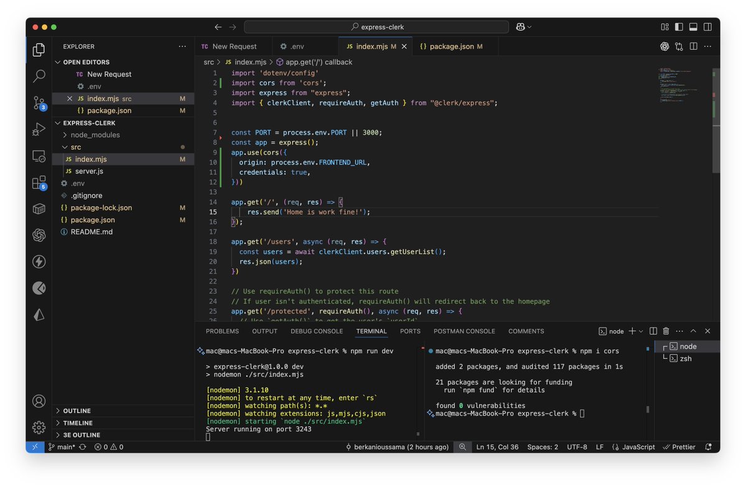Viewport: 746px width, 487px height.
Task: Click the Customize Layout icon
Action: tap(665, 27)
